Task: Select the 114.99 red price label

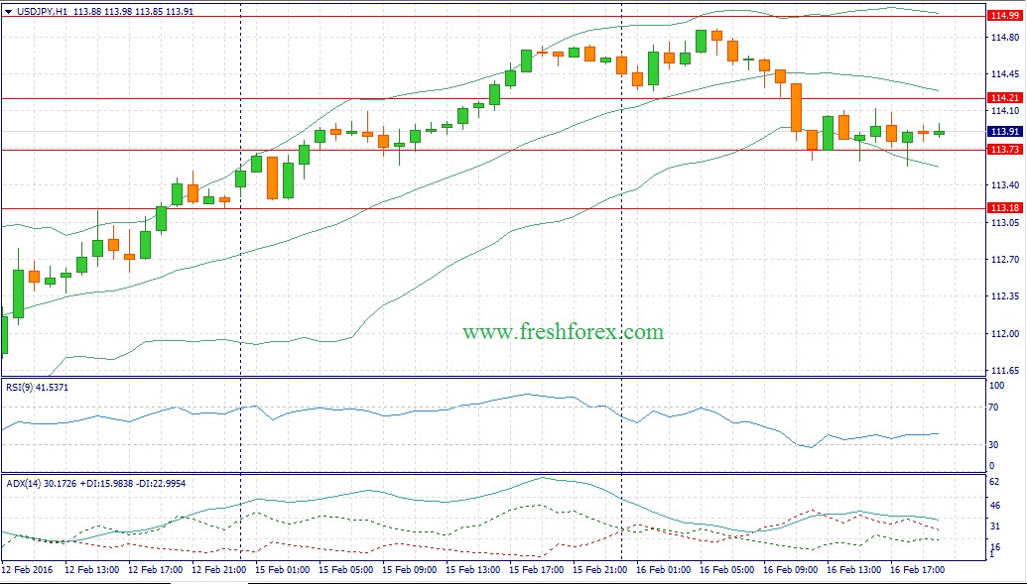Action: tap(1005, 16)
